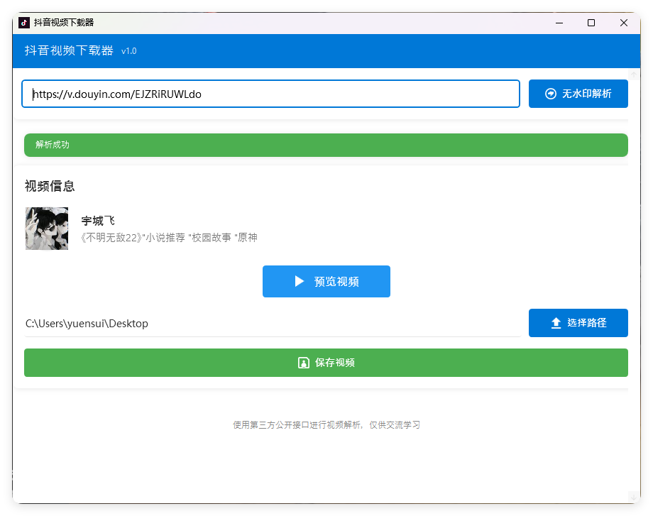Click the image icon on 保存视频 button

coord(304,362)
